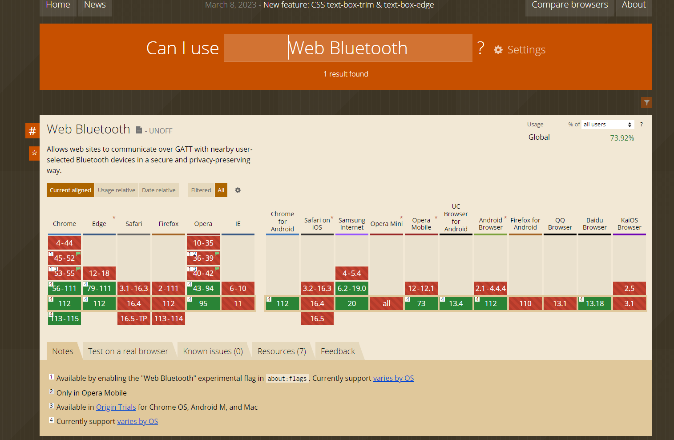Click Firefox for Android 110 cell
Screen dimensions: 674x440
tap(525, 303)
